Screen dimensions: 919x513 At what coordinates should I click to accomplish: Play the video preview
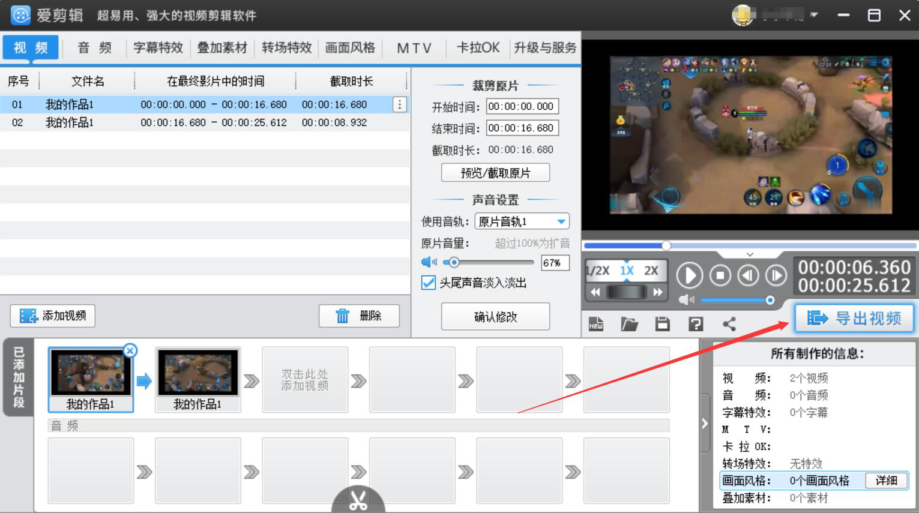point(690,275)
